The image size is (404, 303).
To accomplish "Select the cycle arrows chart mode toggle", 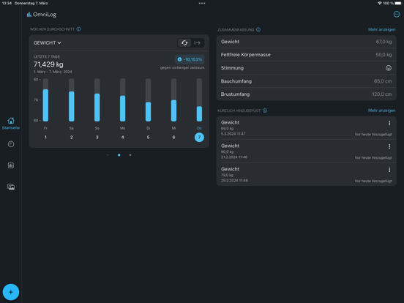I will click(184, 42).
